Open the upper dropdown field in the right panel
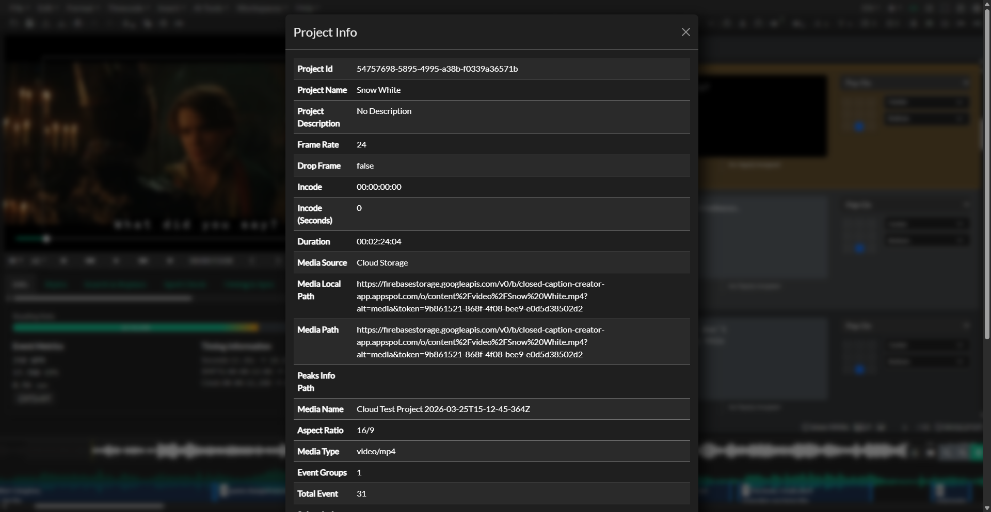Screen dimensions: 991x512 click(926, 102)
